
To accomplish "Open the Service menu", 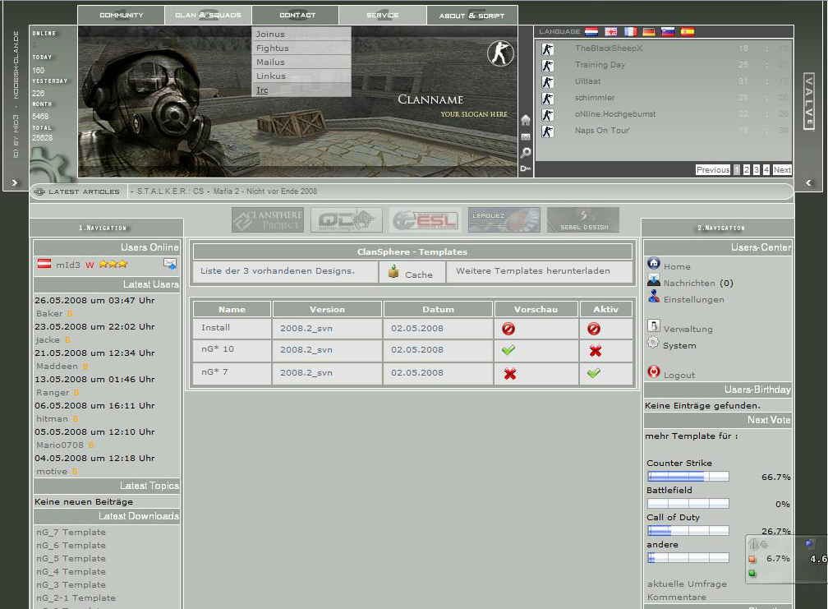I will click(383, 16).
